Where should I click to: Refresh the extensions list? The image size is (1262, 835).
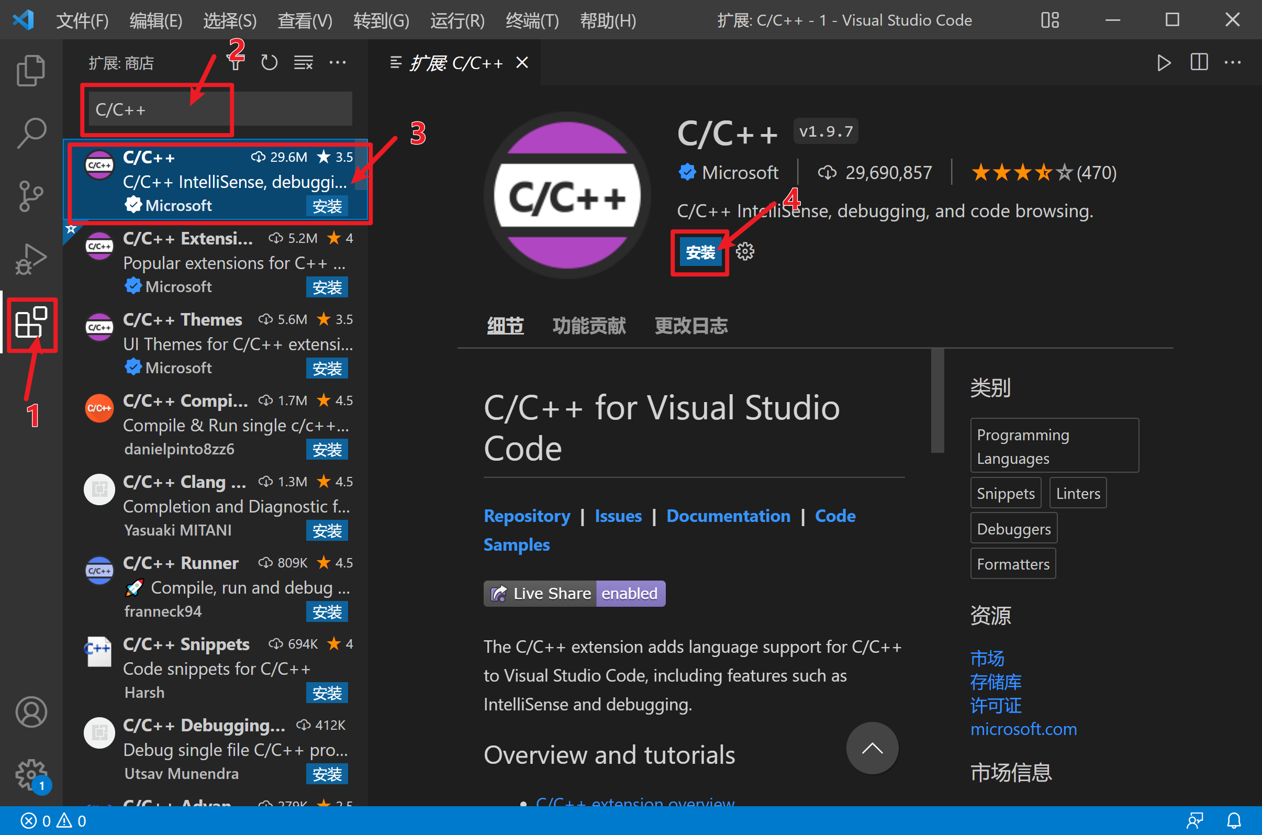(269, 62)
